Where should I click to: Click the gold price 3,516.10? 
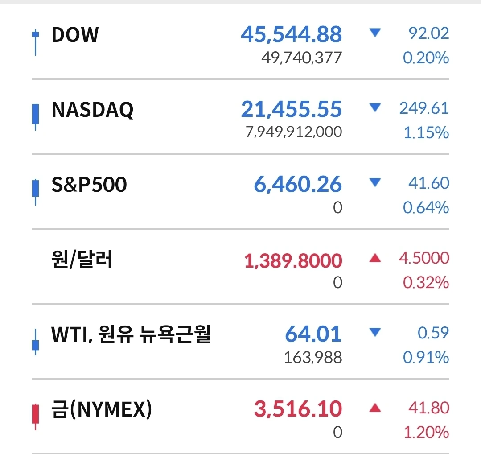click(x=298, y=409)
